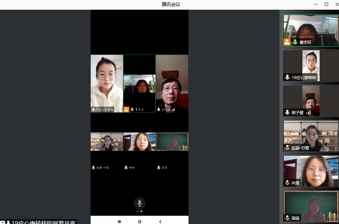Tap the Android home square button

point(140,221)
